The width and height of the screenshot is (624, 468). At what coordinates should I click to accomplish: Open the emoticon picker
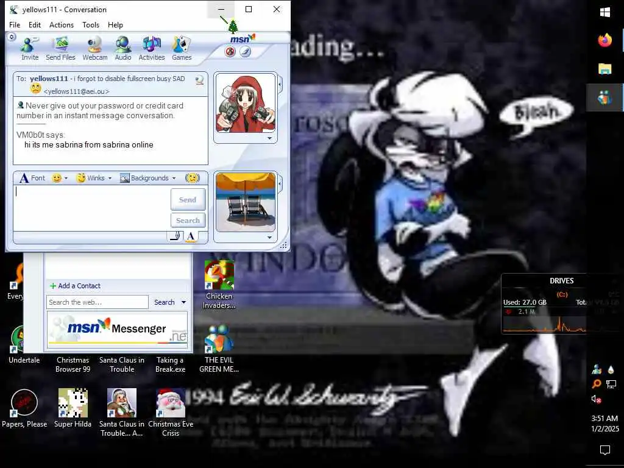pos(57,178)
